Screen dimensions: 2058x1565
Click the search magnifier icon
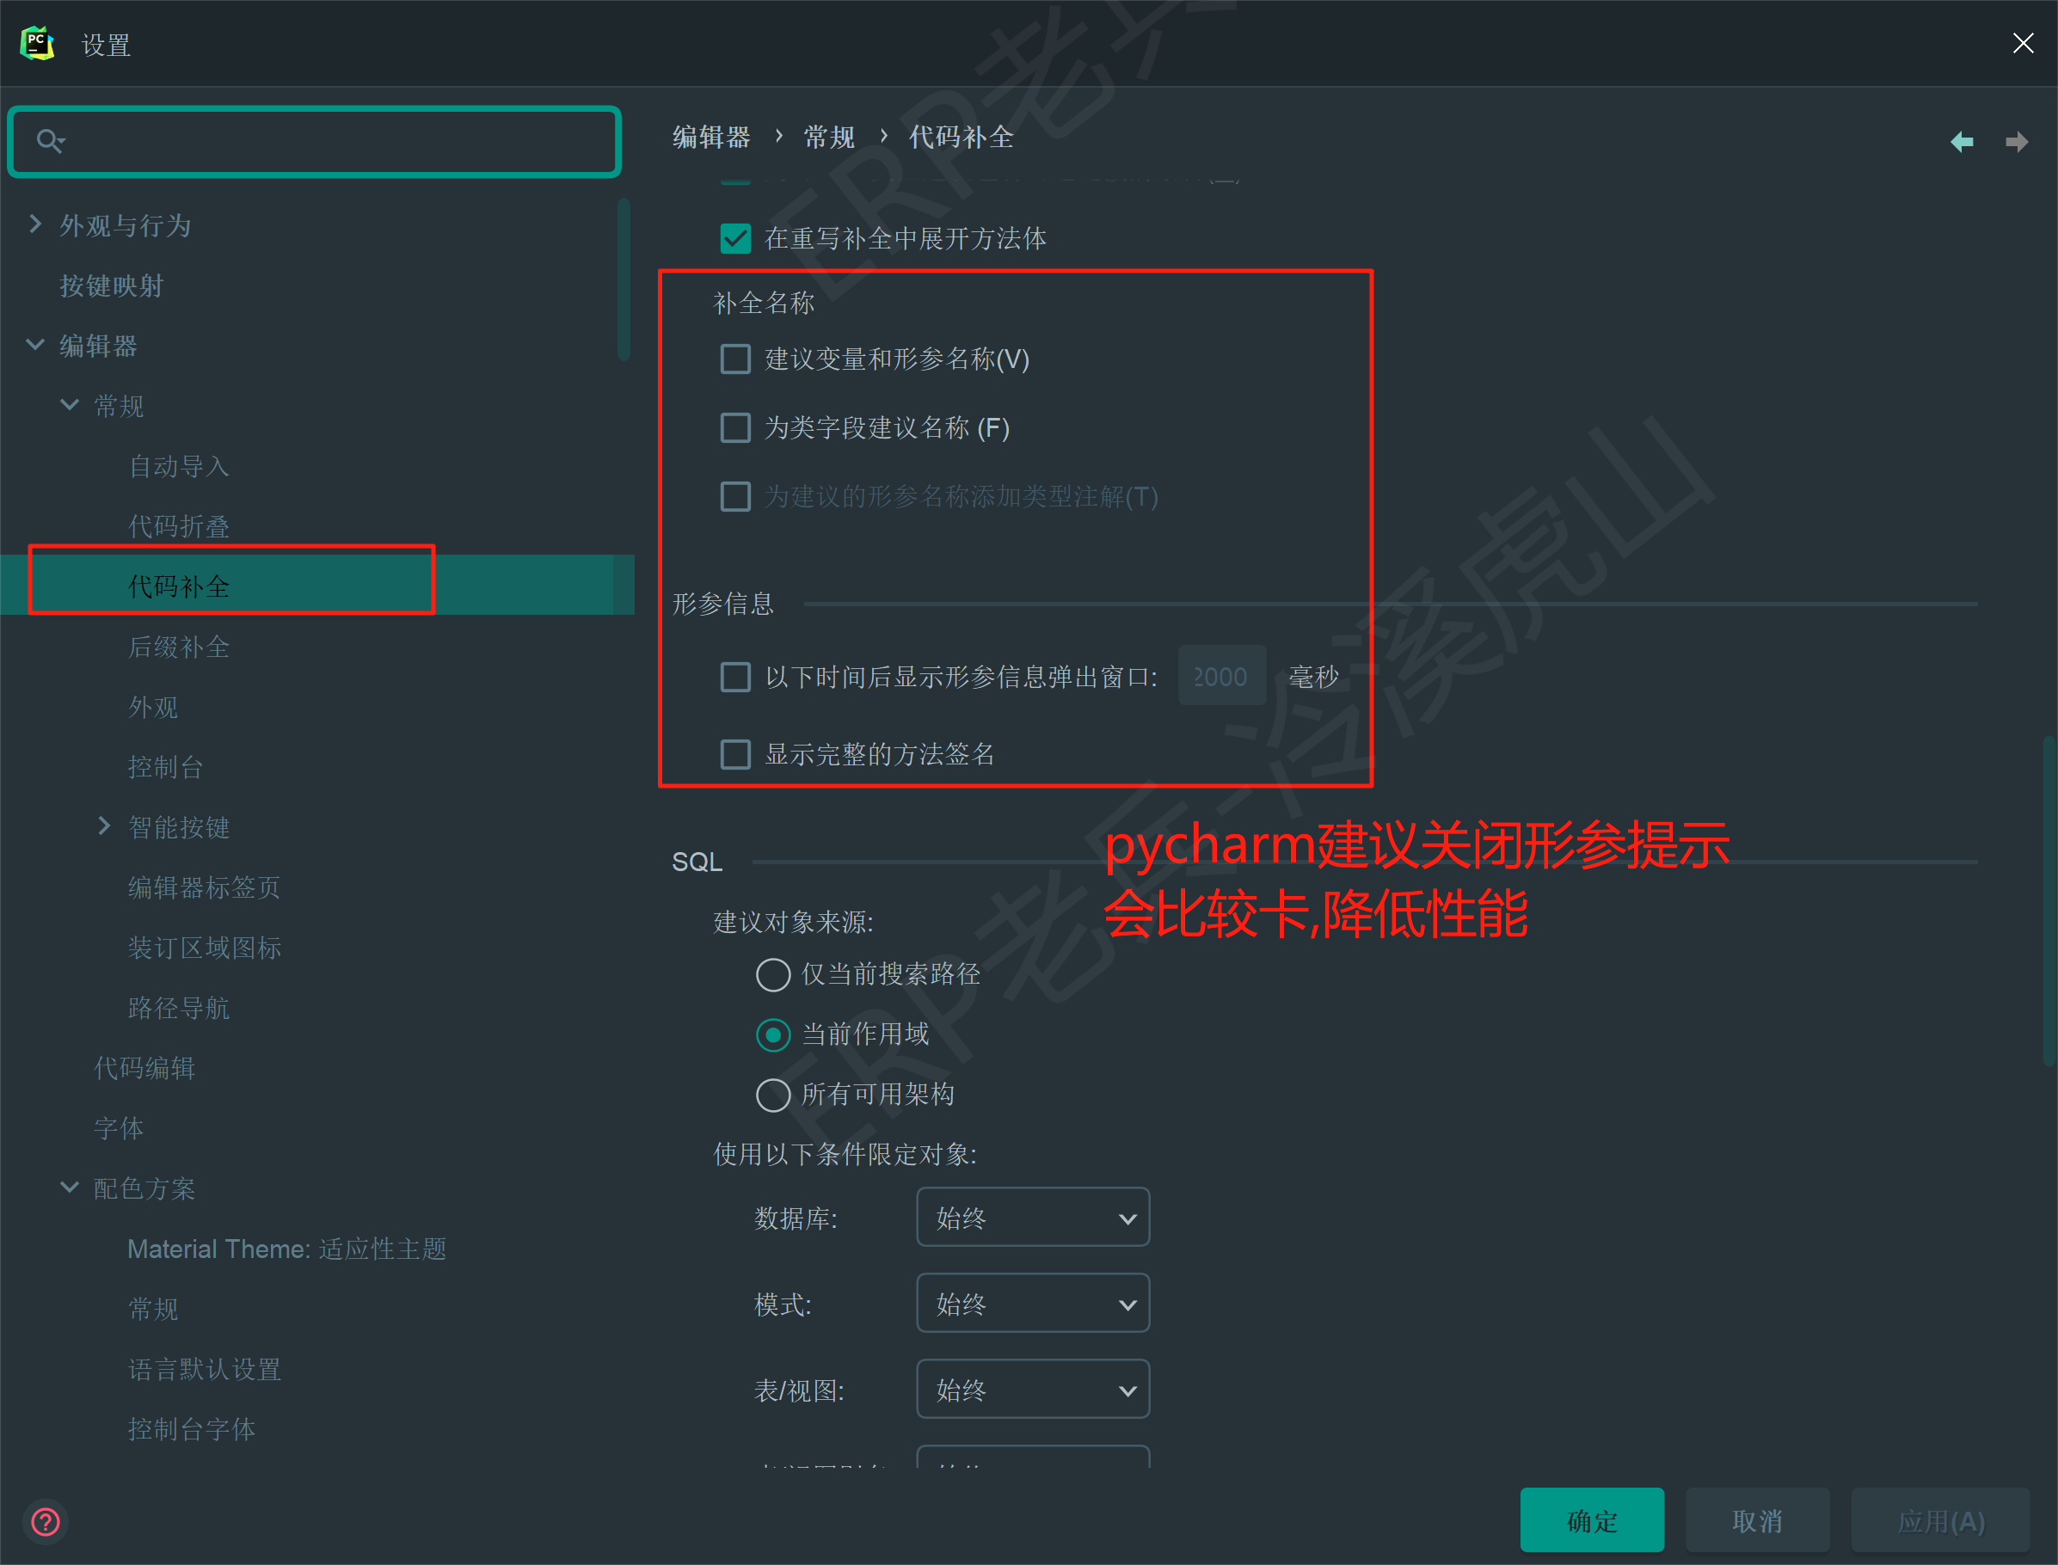pyautogui.click(x=49, y=141)
